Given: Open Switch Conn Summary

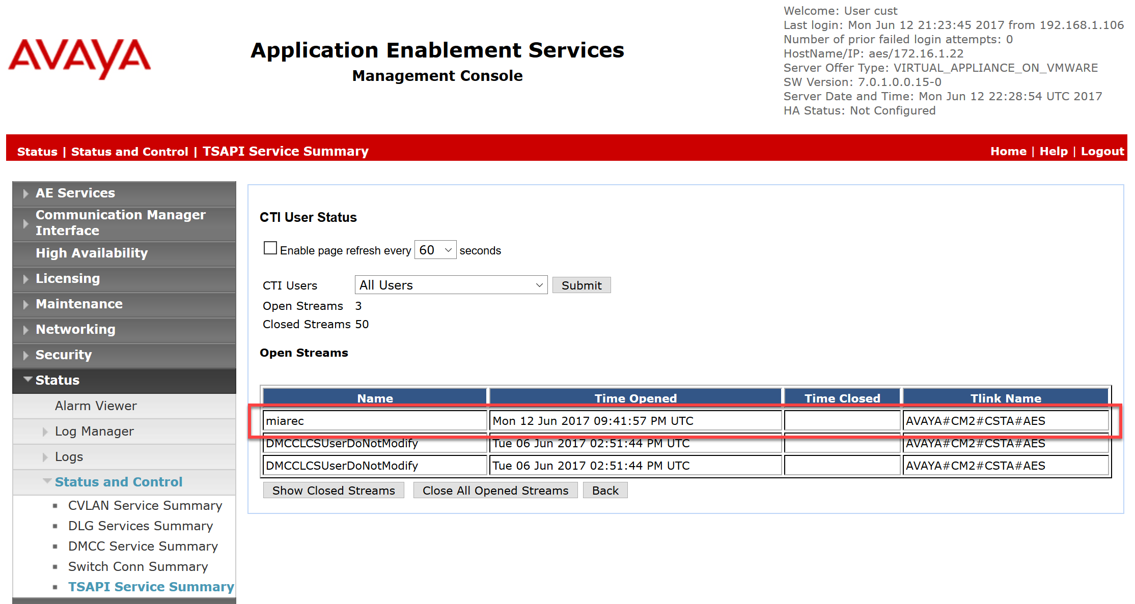Looking at the screenshot, I should (138, 566).
